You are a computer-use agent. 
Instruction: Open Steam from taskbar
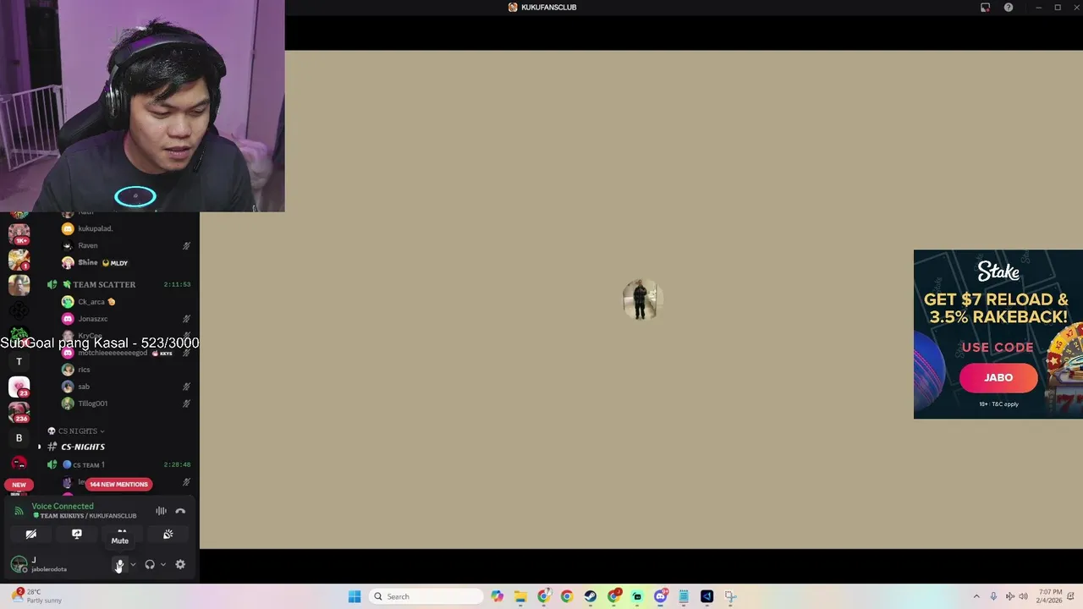pos(591,596)
